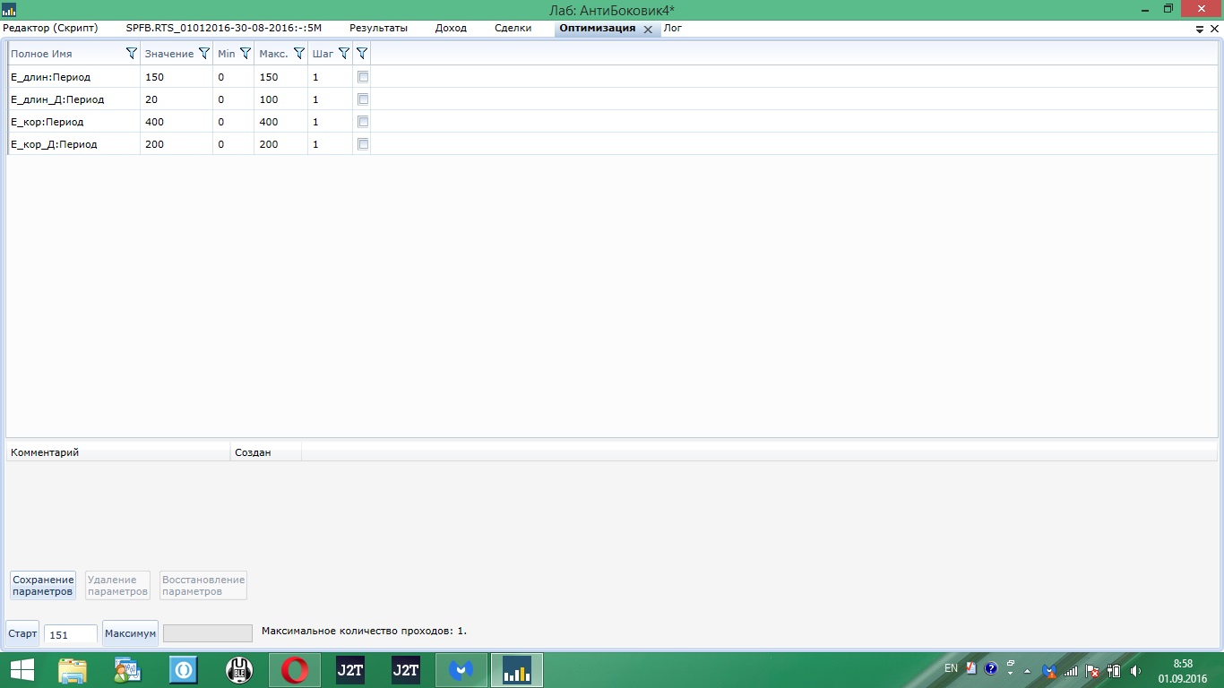This screenshot has height=688, width=1224.
Task: Close the Оптимизация tab
Action: click(x=648, y=29)
